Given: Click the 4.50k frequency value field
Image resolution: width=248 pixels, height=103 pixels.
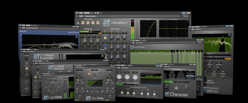Looking at the screenshot, I should (118, 43).
